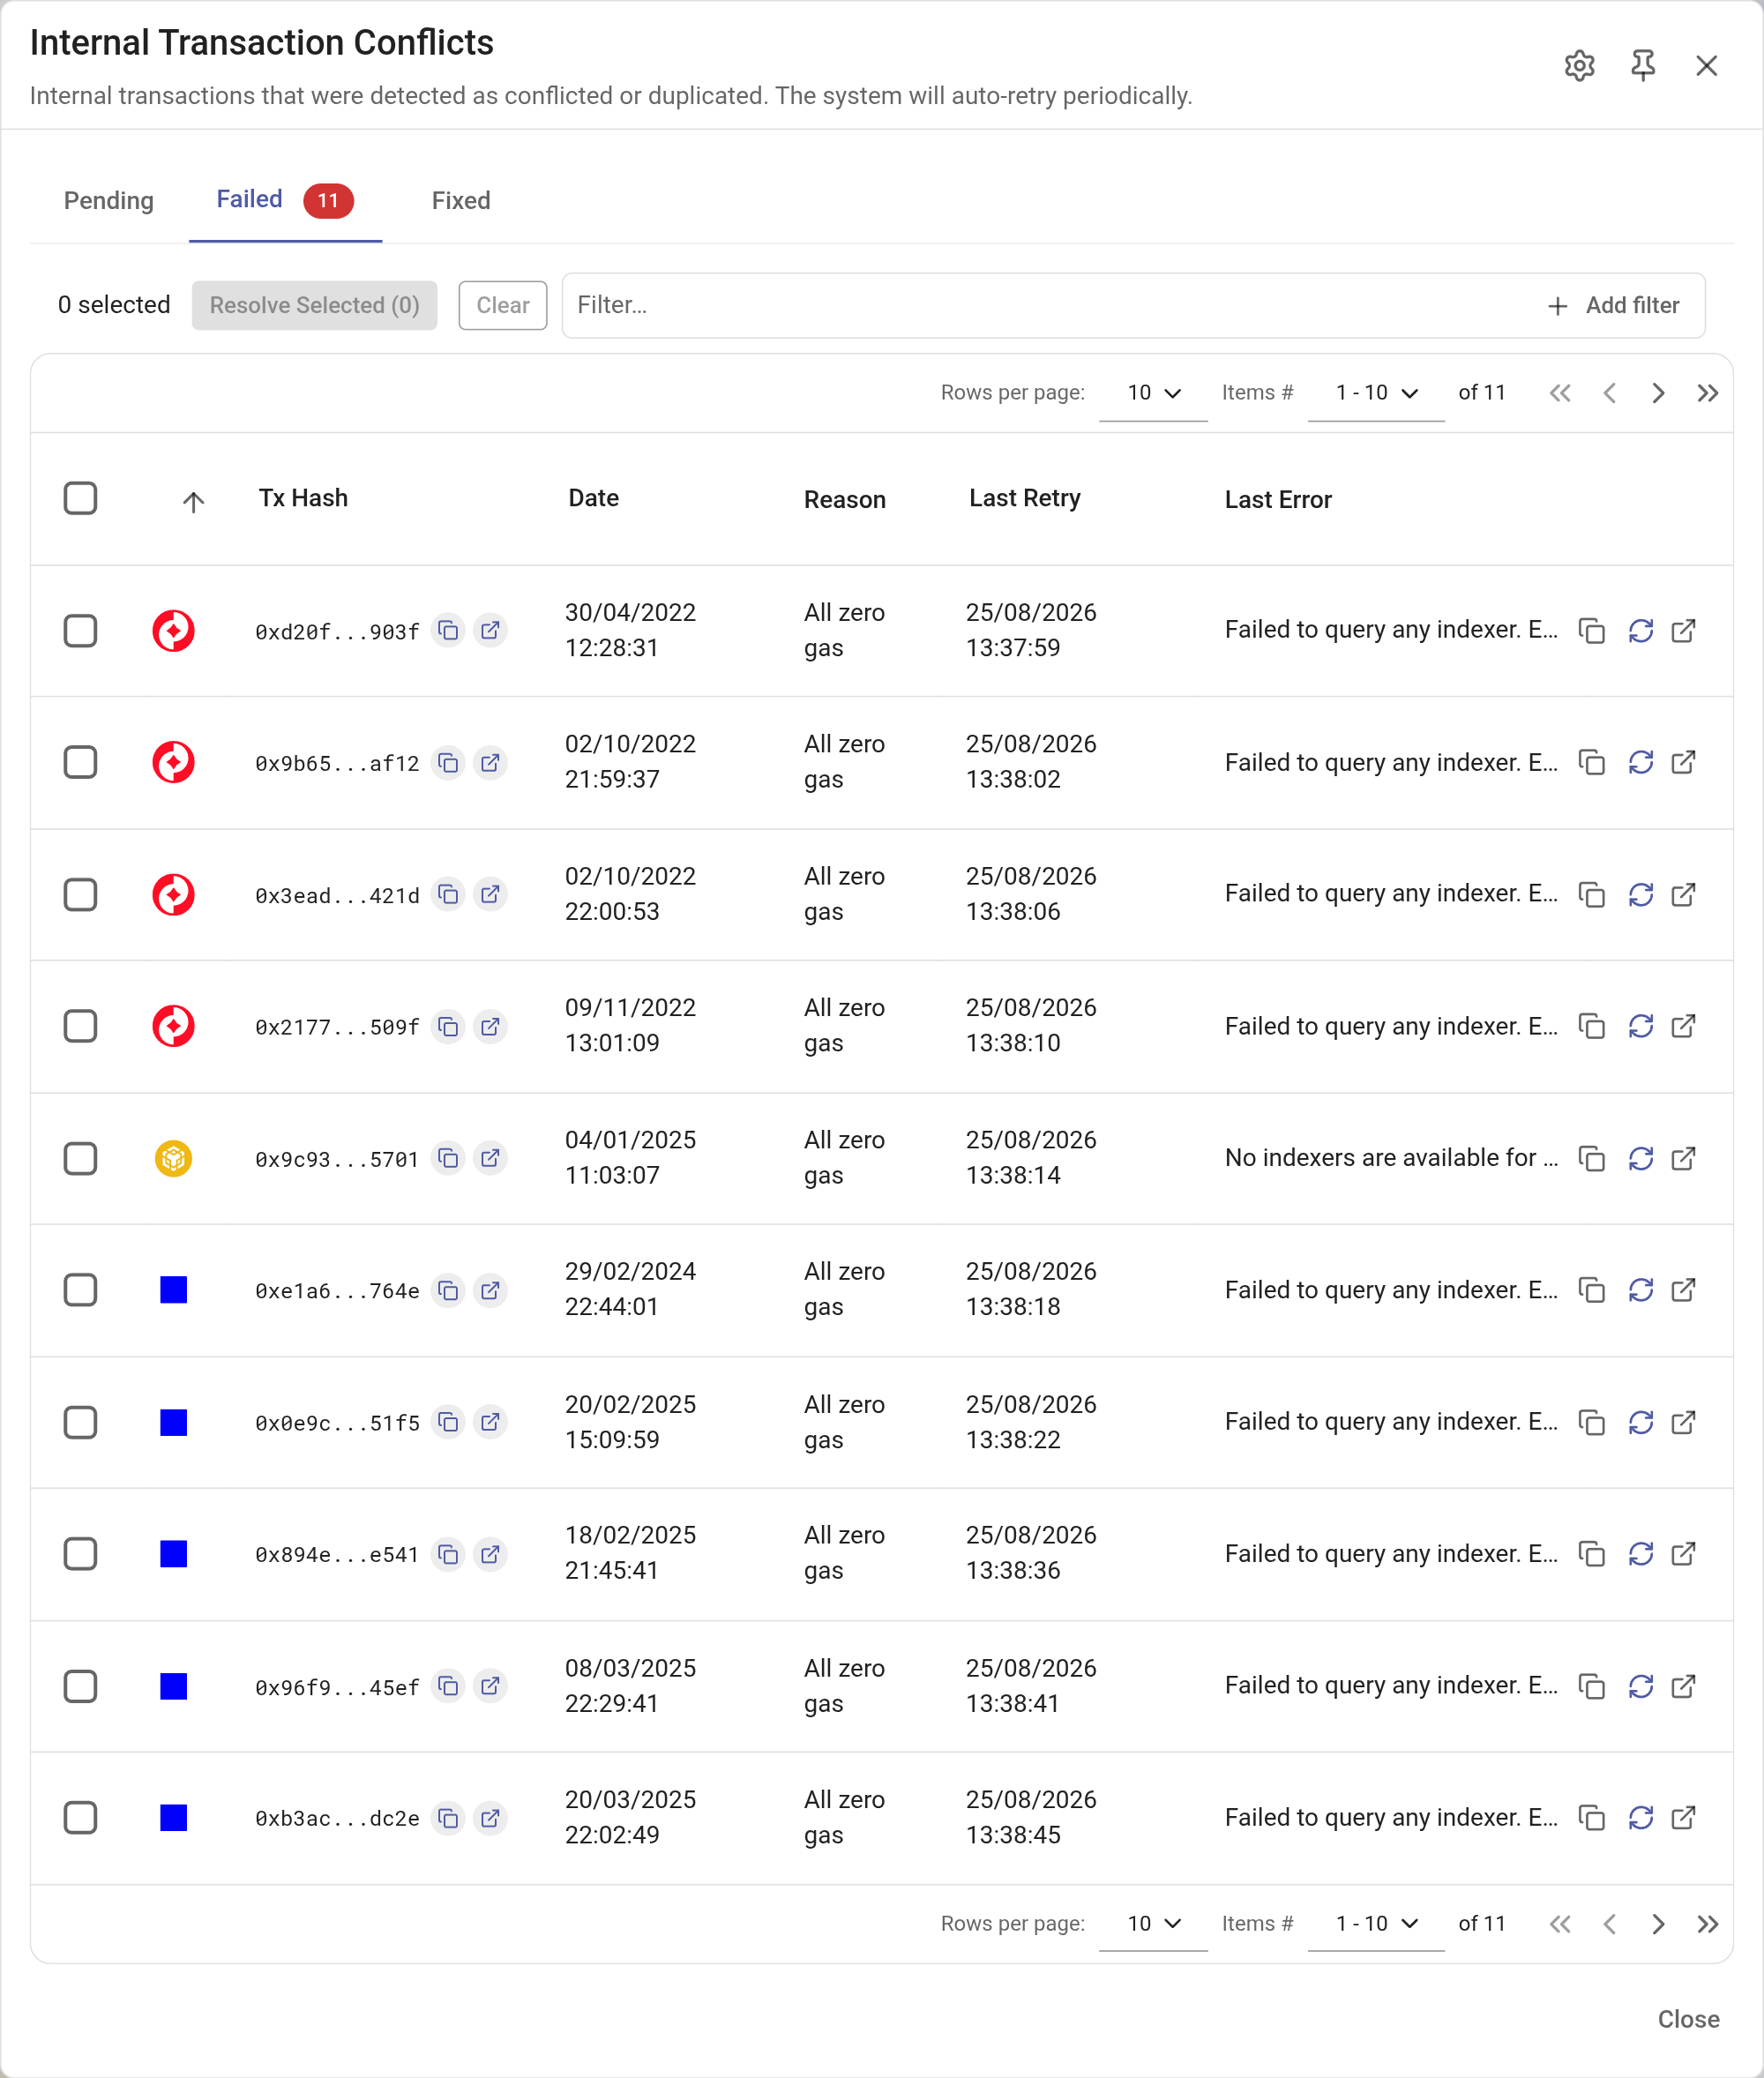The height and width of the screenshot is (2078, 1764).
Task: Click Close at dialog bottom
Action: [1688, 2019]
